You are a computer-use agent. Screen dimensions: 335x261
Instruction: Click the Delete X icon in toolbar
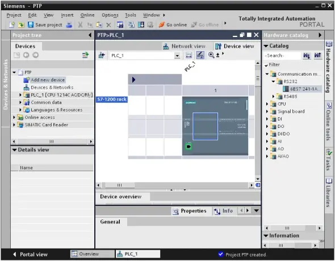point(109,25)
